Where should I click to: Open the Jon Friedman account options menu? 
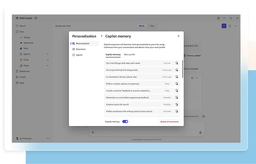[x=48, y=139]
